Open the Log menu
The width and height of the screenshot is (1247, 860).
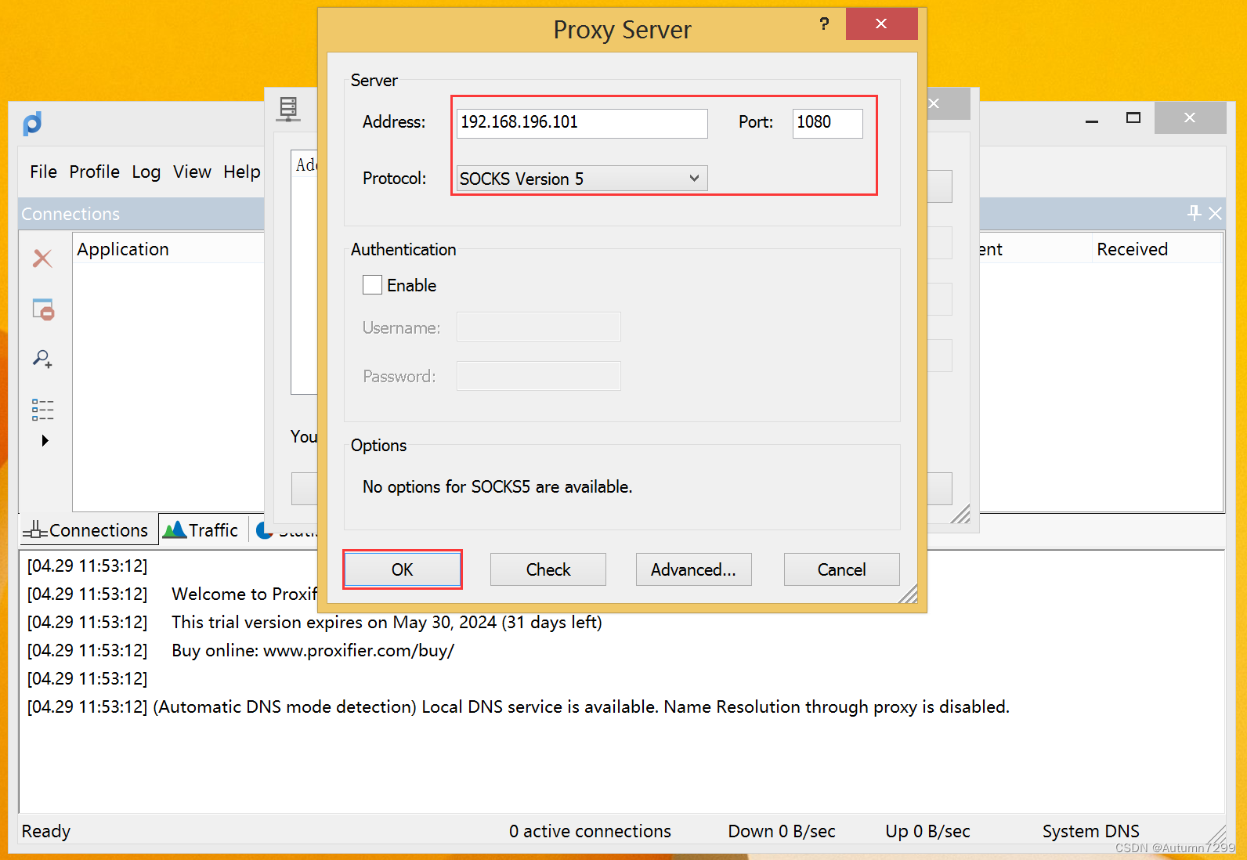(x=146, y=172)
